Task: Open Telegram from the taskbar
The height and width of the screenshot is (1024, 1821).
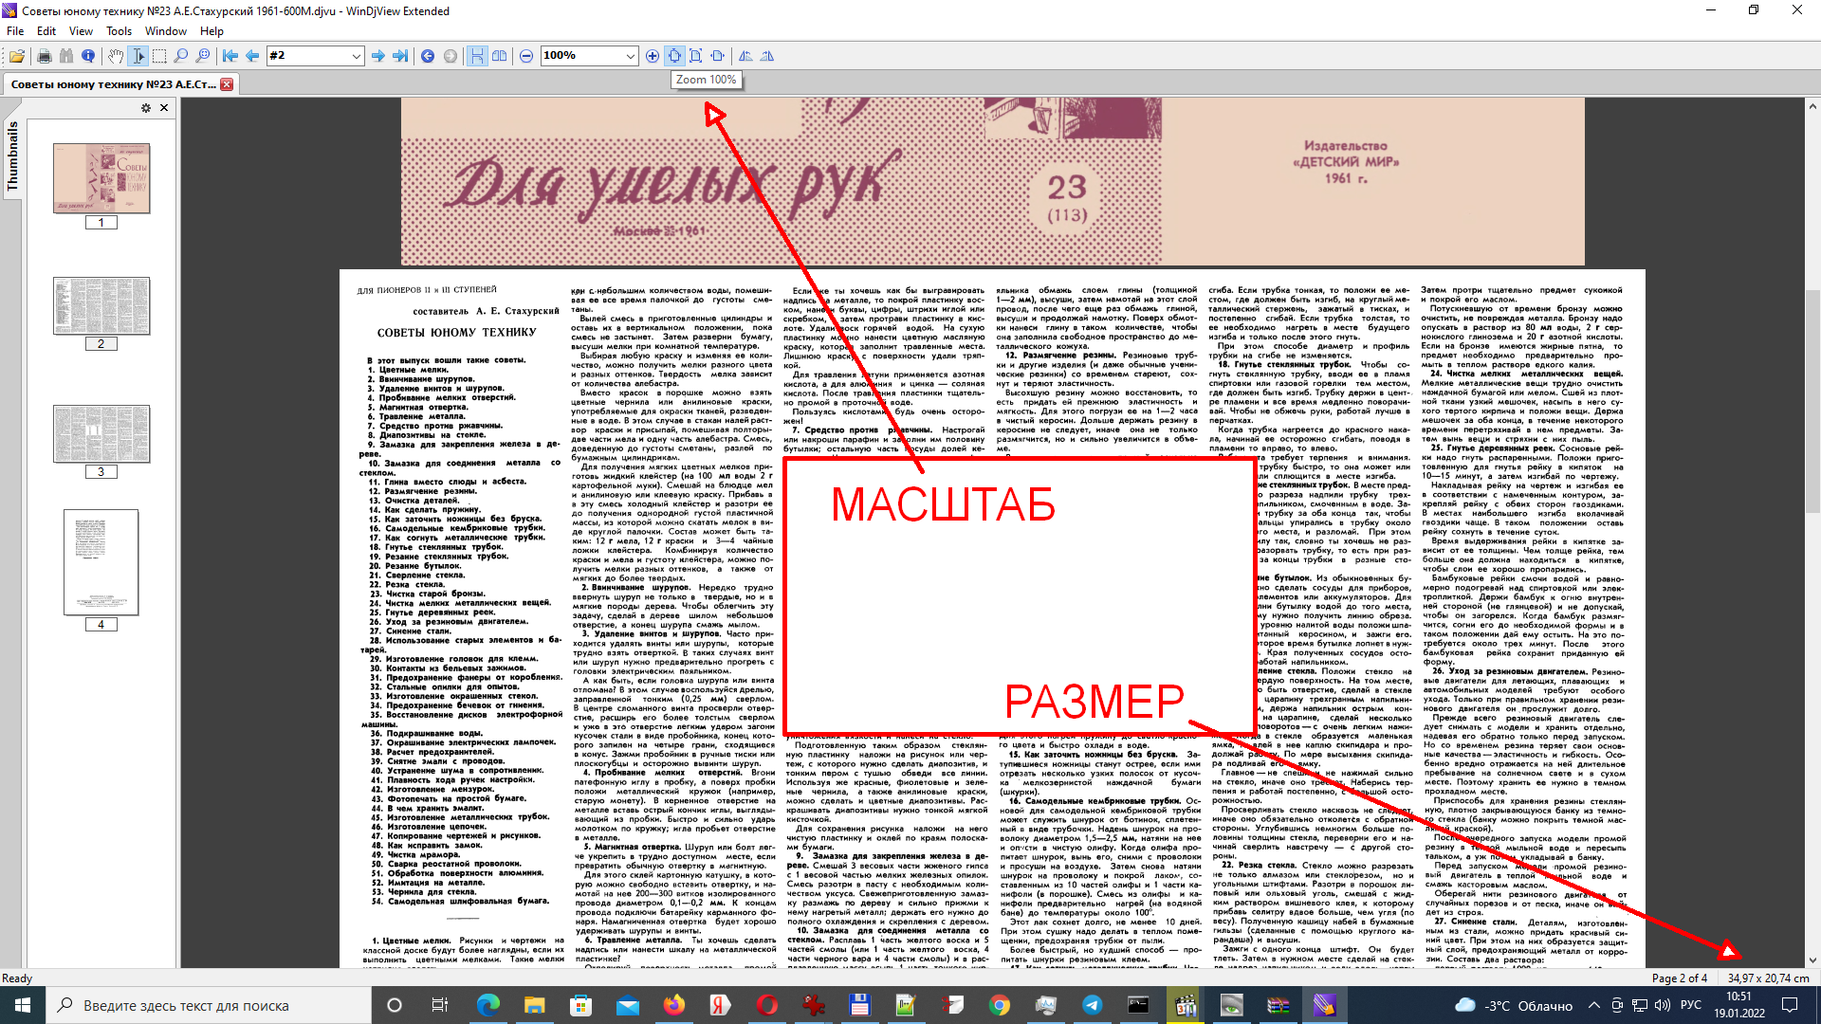Action: click(1093, 1005)
